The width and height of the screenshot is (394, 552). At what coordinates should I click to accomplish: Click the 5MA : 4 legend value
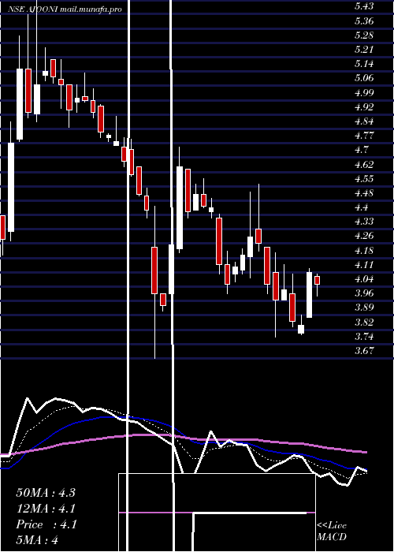click(x=37, y=540)
